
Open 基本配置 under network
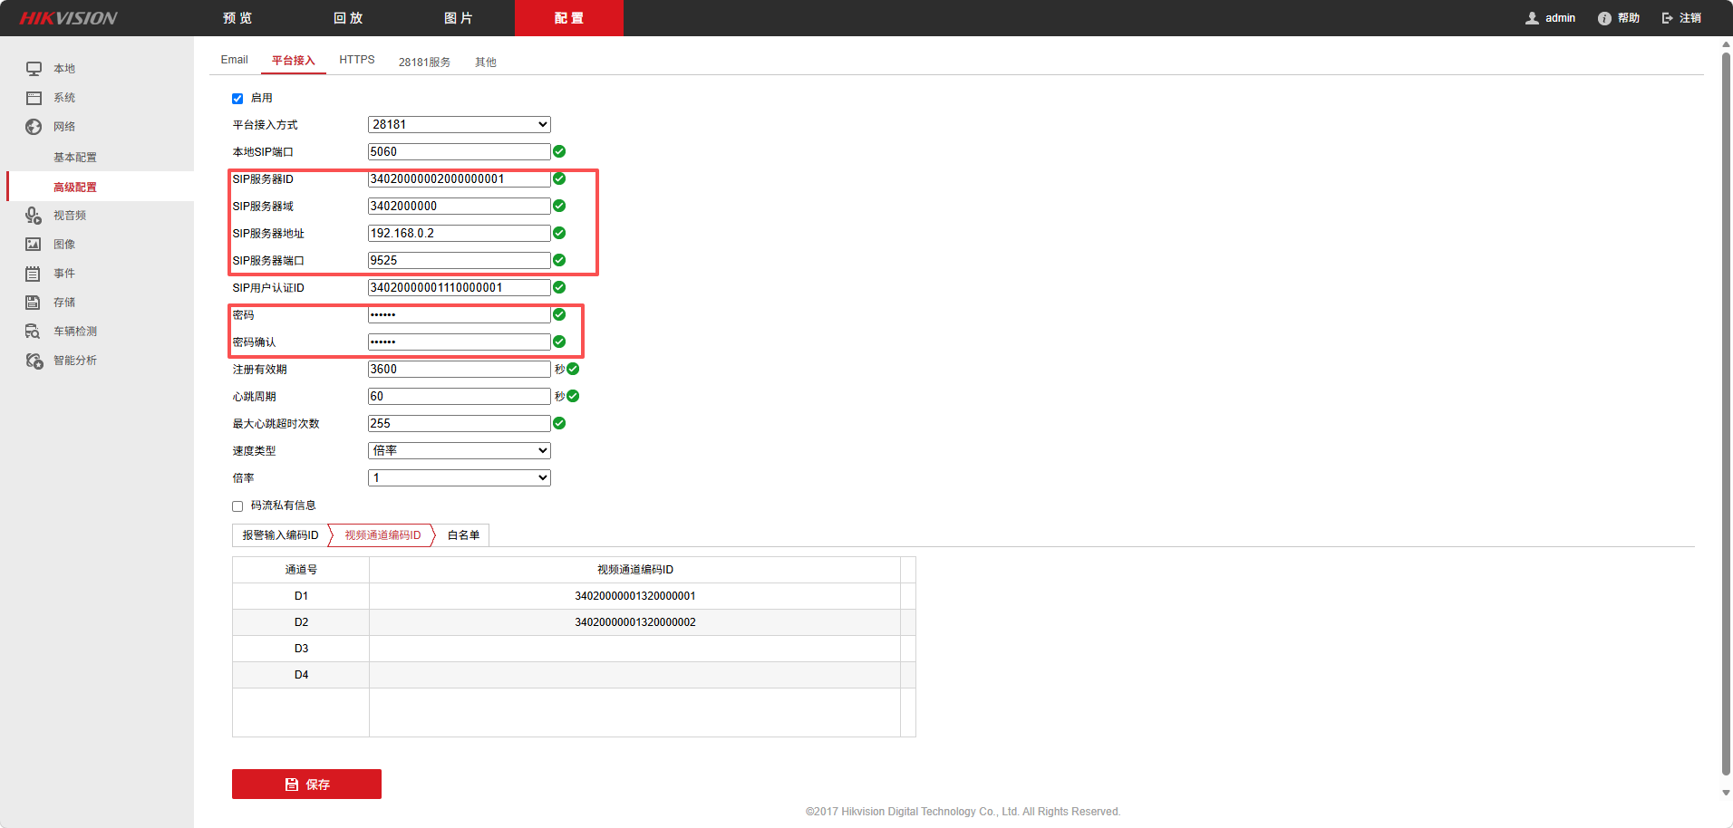click(x=75, y=158)
